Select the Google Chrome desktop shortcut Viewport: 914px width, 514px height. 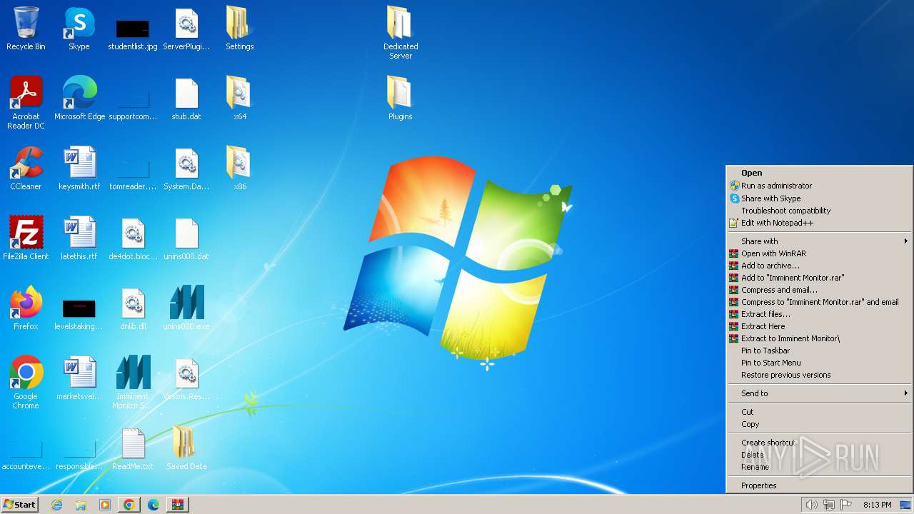click(x=26, y=383)
